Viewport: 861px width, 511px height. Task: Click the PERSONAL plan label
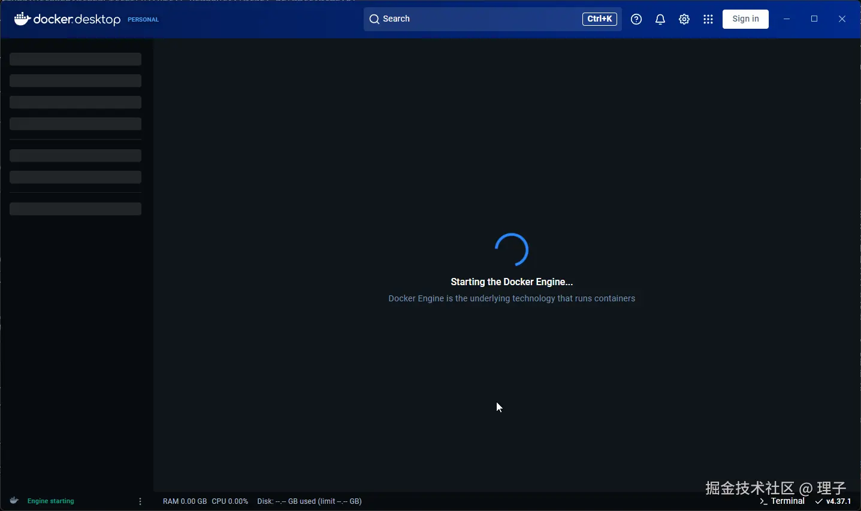point(143,20)
